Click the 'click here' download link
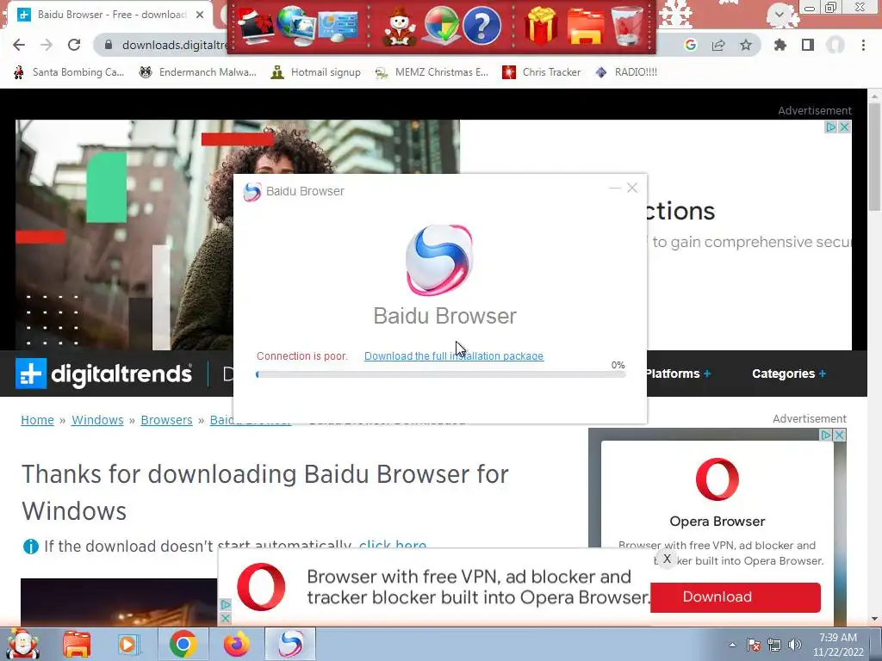 click(x=393, y=544)
